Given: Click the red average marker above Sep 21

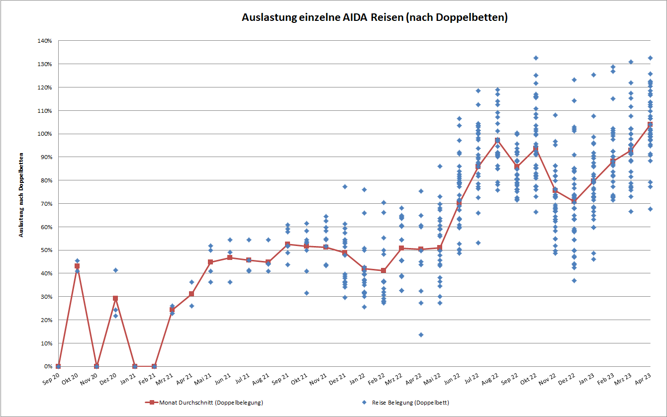Looking at the screenshot, I should (287, 244).
